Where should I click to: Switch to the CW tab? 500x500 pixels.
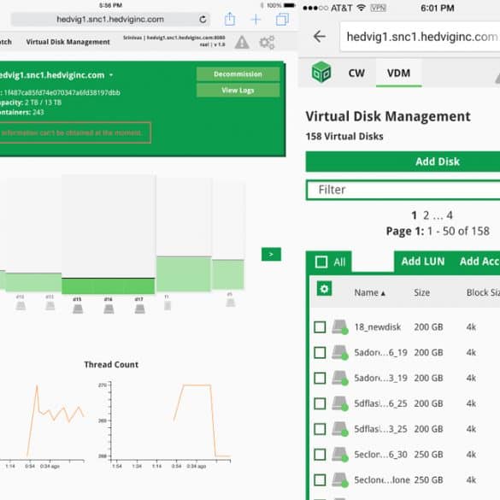(356, 73)
